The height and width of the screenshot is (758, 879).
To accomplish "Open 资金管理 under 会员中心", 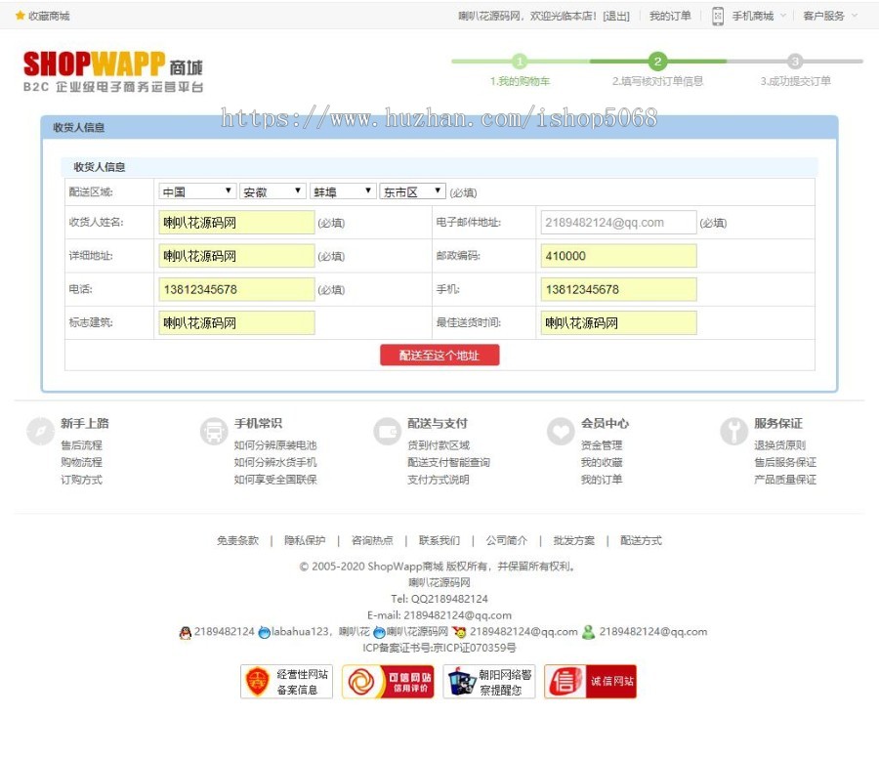I will (x=602, y=445).
